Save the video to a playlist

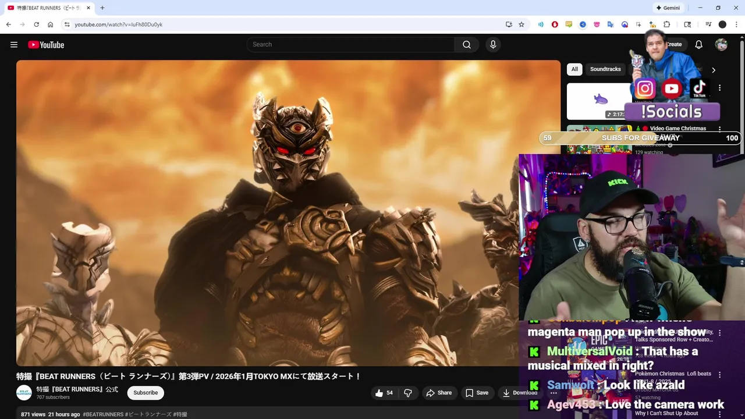[x=477, y=393]
